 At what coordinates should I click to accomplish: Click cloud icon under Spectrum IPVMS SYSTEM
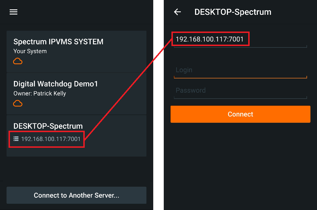(x=18, y=61)
